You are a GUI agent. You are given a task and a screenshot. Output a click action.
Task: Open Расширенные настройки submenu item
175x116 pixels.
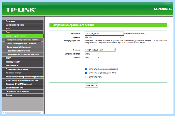tap(23, 51)
